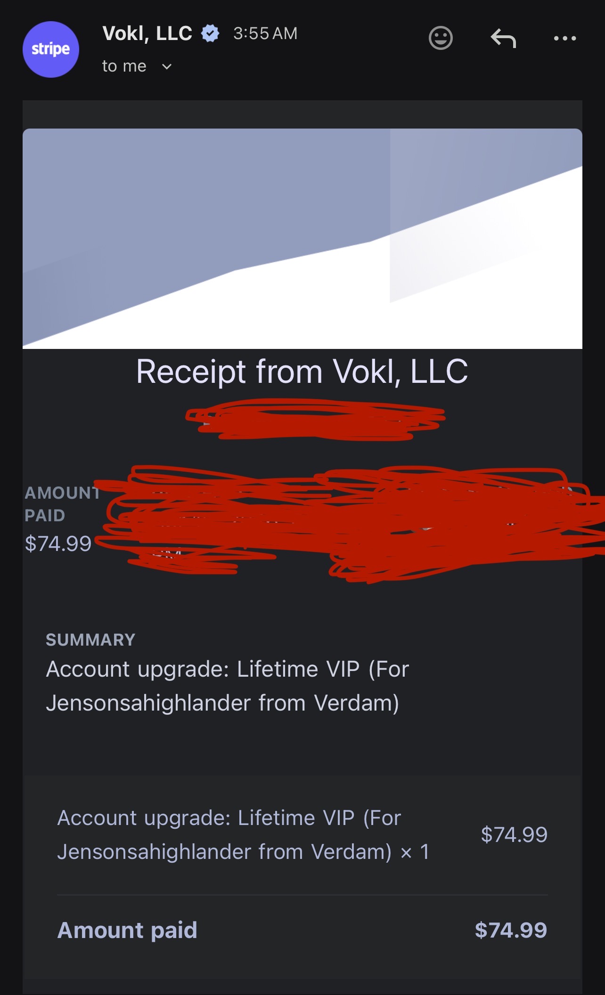Tap the 'to me' recipient text
Viewport: 605px width, 995px height.
click(x=124, y=66)
